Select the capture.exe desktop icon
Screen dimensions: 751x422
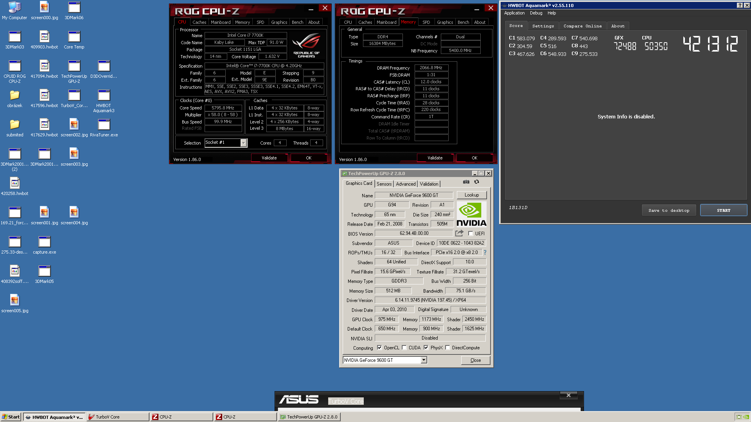[x=44, y=245]
